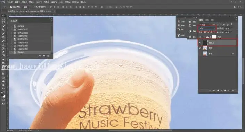This screenshot has width=245, height=132.
Task: Select the Clone Stamp tool
Action: (x=3, y=45)
